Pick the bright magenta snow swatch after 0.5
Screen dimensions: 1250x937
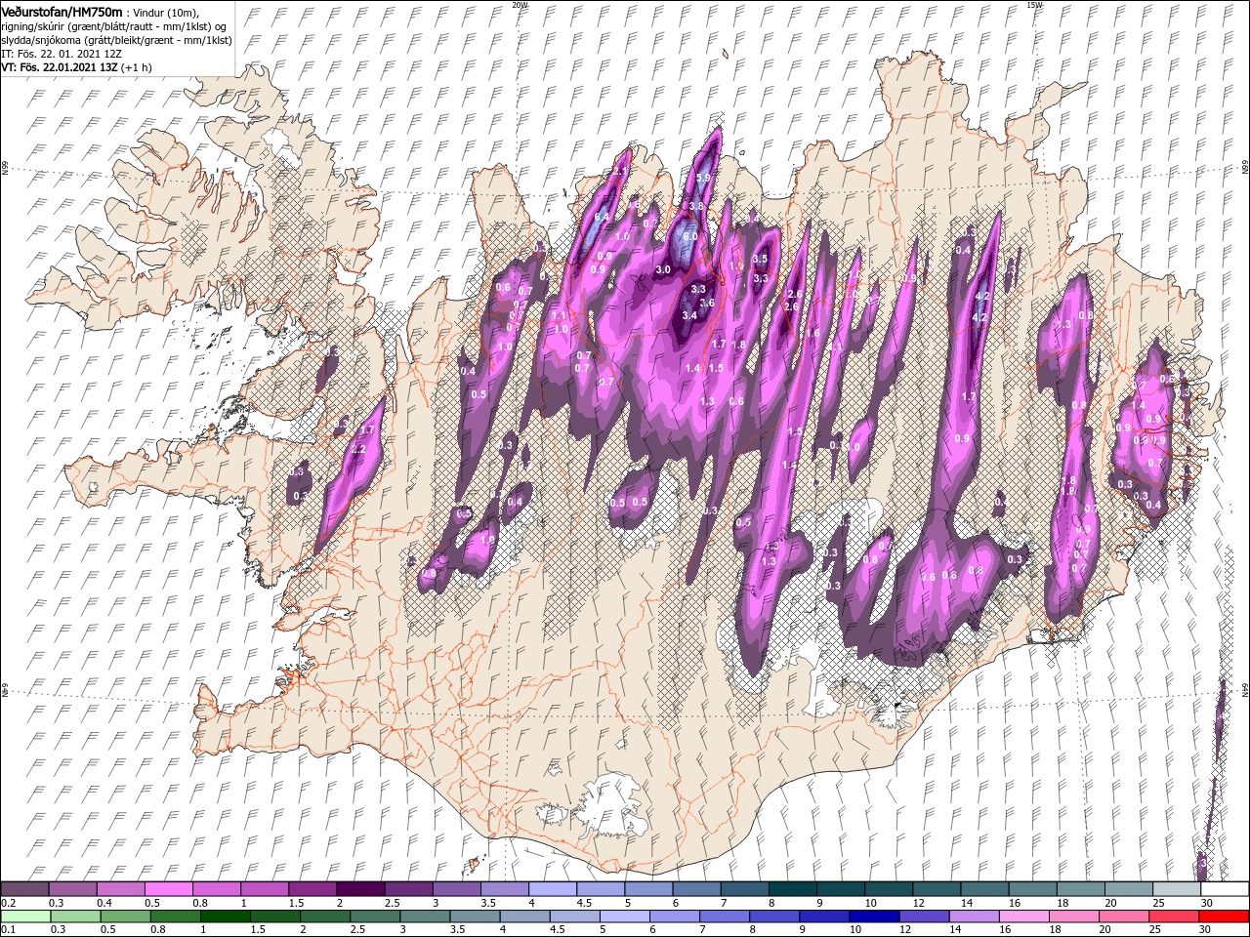(168, 888)
